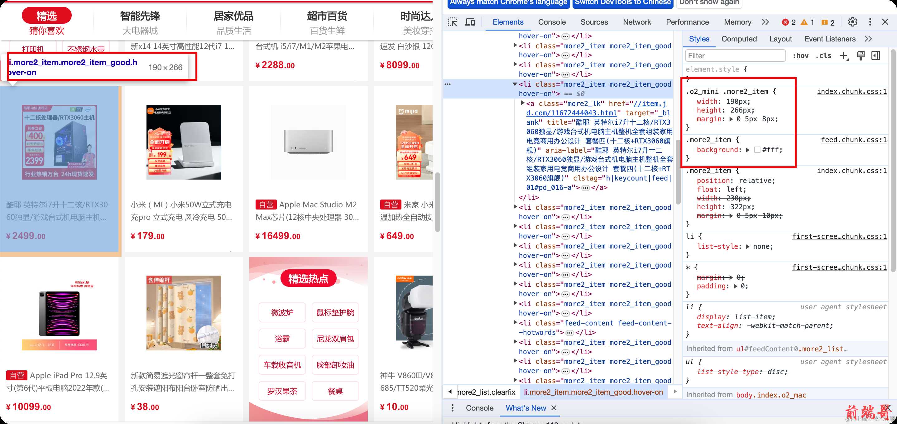Select the Layout pane tab
Viewport: 897px width, 424px height.
point(780,39)
